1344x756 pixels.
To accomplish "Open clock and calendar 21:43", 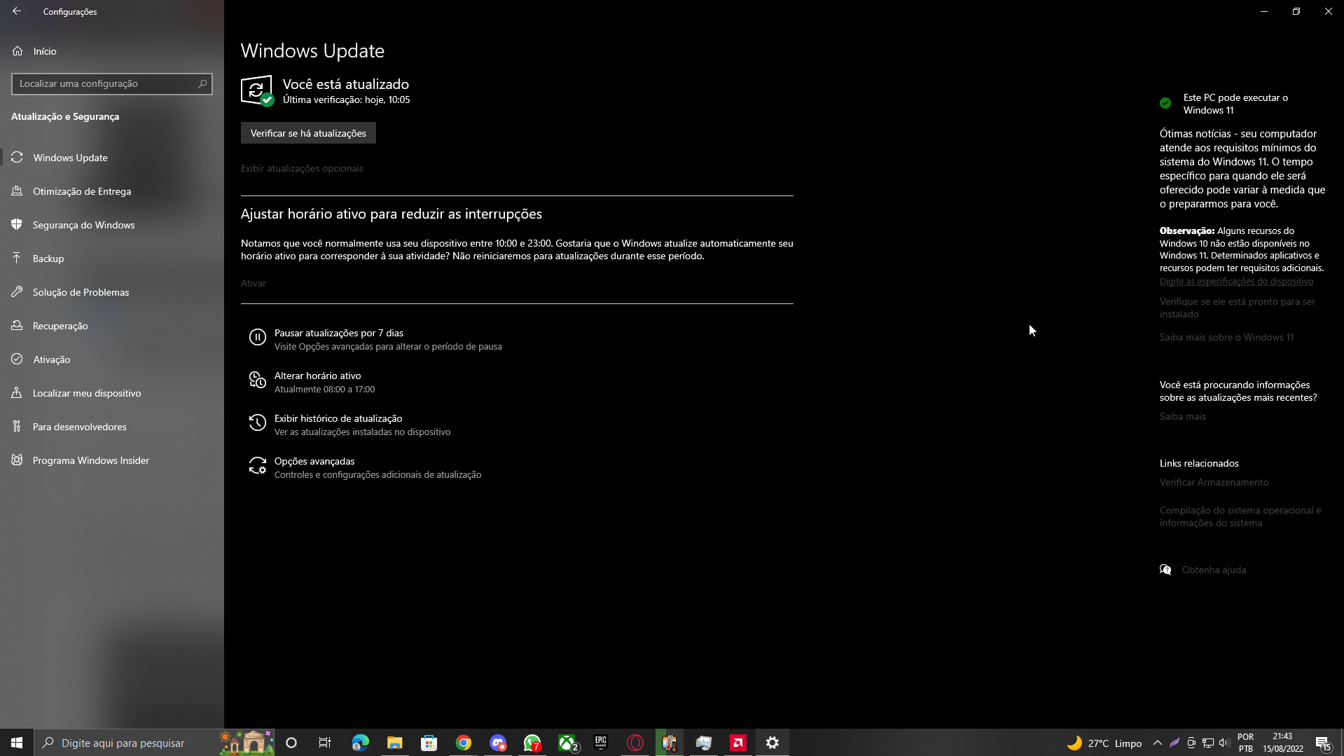I will click(x=1283, y=743).
